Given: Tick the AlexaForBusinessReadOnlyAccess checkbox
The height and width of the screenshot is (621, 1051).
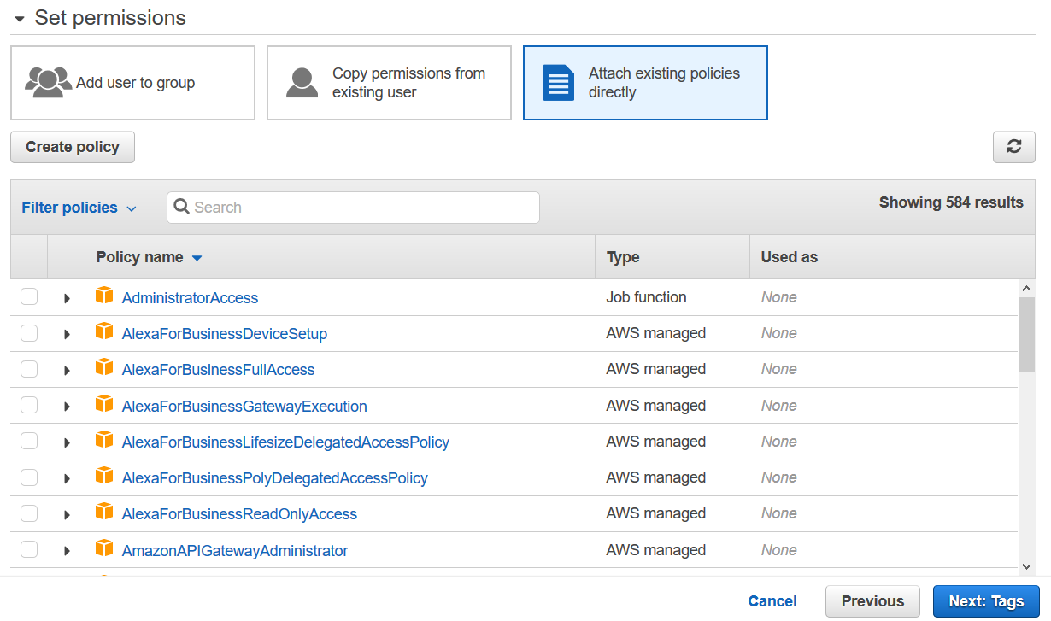Looking at the screenshot, I should tap(29, 513).
